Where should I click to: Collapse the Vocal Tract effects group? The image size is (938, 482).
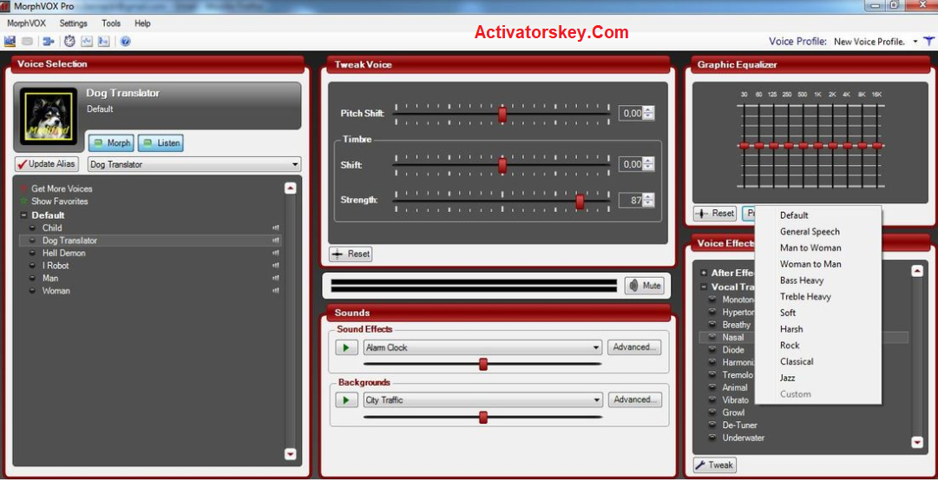click(x=704, y=287)
